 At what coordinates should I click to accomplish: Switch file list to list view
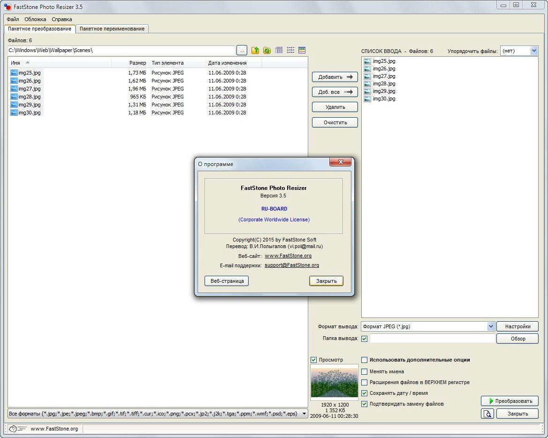click(x=290, y=50)
